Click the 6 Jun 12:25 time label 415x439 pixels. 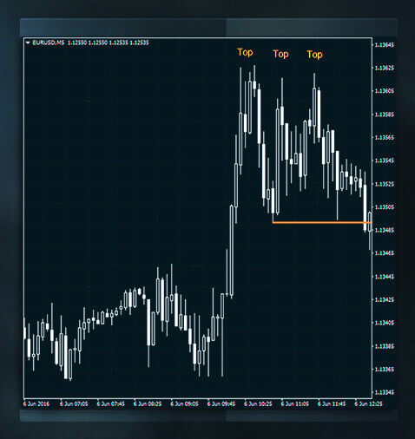coord(368,403)
